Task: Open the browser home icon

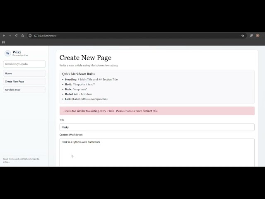Action: click(23, 36)
